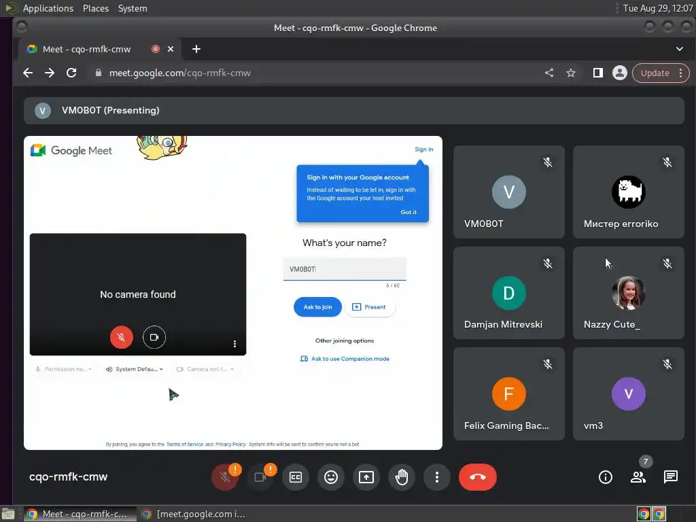Switch to Meet window in taskbar
696x522 pixels.
(80, 514)
